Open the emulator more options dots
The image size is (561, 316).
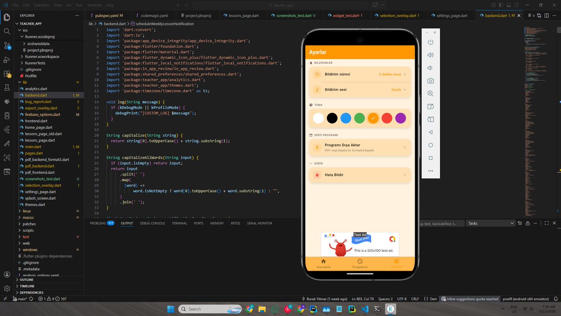coord(431,171)
